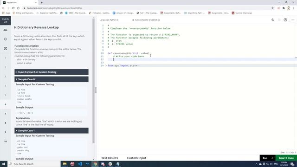Open the help question-mark icon in editor
Image resolution: width=297 pixels, height=167 pixels.
[285, 19]
